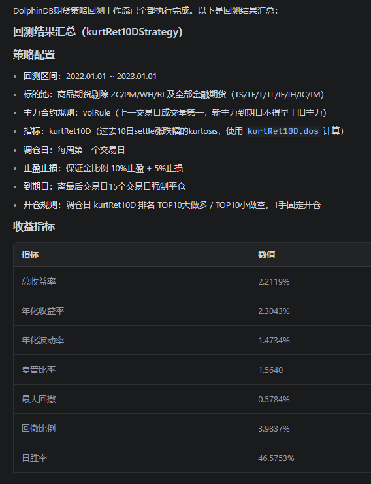The width and height of the screenshot is (371, 484).
Task: Select the 止盈止损 bullet line
Action: (x=103, y=168)
